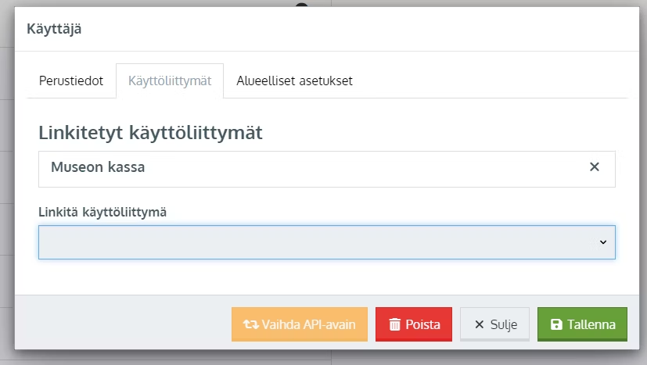Image resolution: width=647 pixels, height=365 pixels.
Task: Open the Alueelliset asetukset tab
Action: tap(295, 81)
